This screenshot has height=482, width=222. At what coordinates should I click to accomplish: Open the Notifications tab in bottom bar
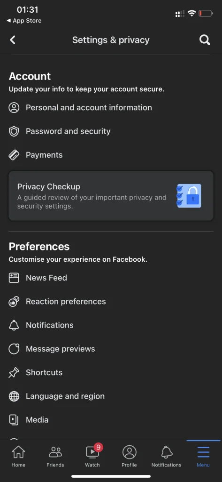click(x=167, y=456)
